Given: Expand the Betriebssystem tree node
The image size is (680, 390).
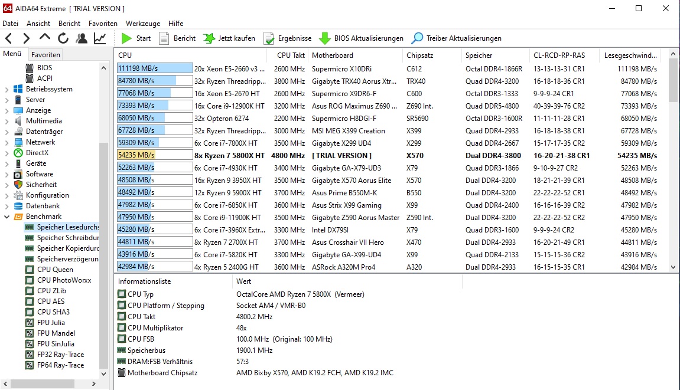Looking at the screenshot, I should click(x=6, y=89).
